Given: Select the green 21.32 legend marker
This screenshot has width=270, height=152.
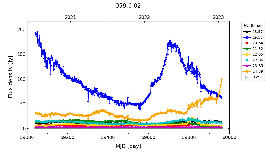Looking at the screenshot, I should pos(247,49).
